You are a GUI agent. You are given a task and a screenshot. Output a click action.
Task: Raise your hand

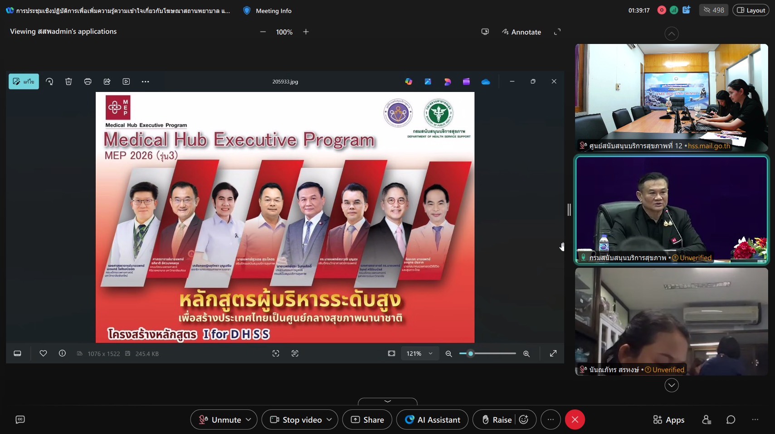pos(496,420)
